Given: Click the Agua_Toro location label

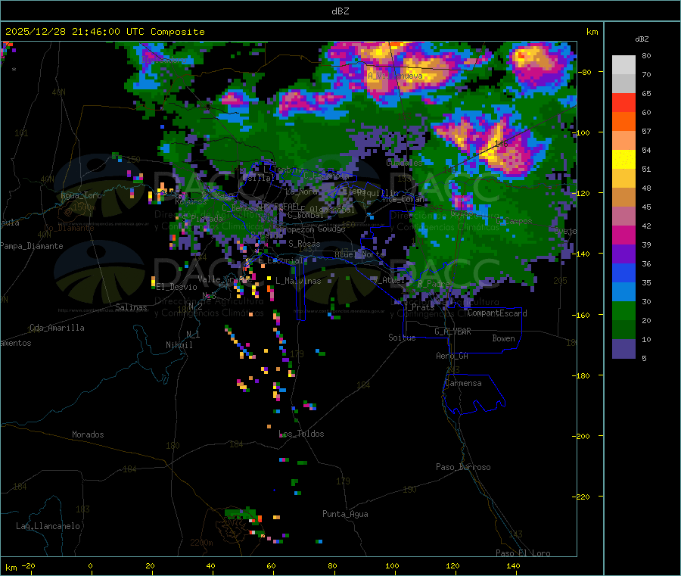Looking at the screenshot, I should click(x=81, y=195).
